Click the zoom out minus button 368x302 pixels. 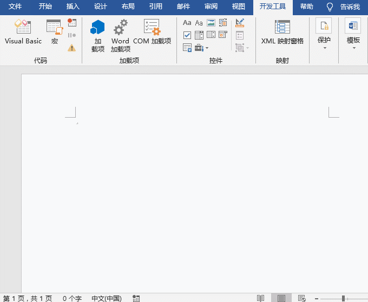(x=317, y=298)
